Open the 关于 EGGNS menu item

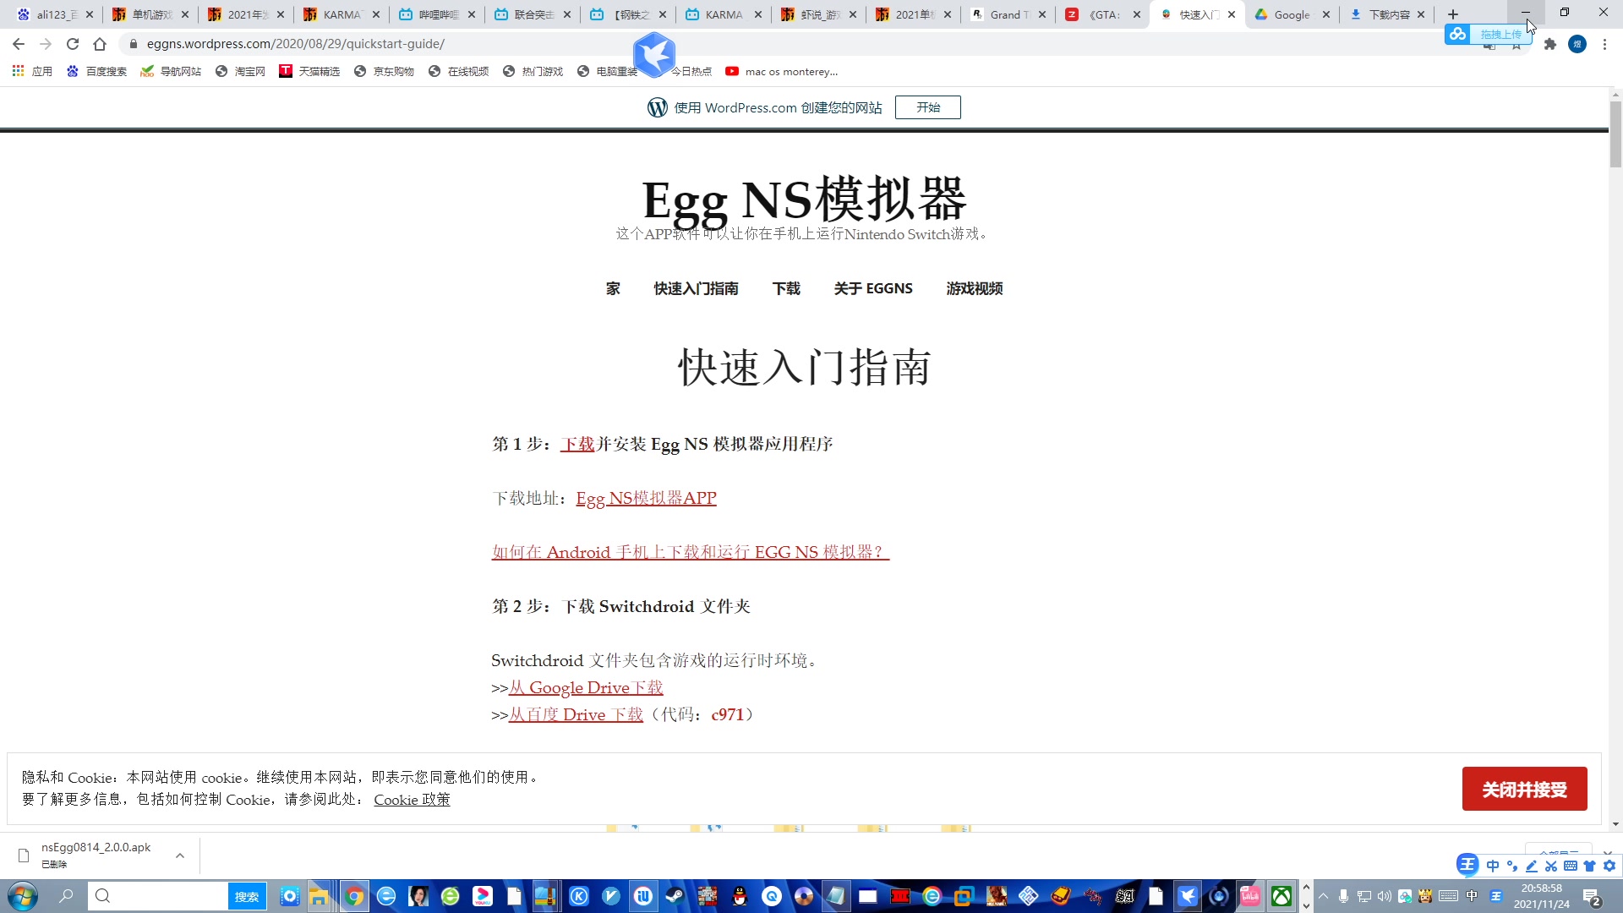tap(873, 288)
